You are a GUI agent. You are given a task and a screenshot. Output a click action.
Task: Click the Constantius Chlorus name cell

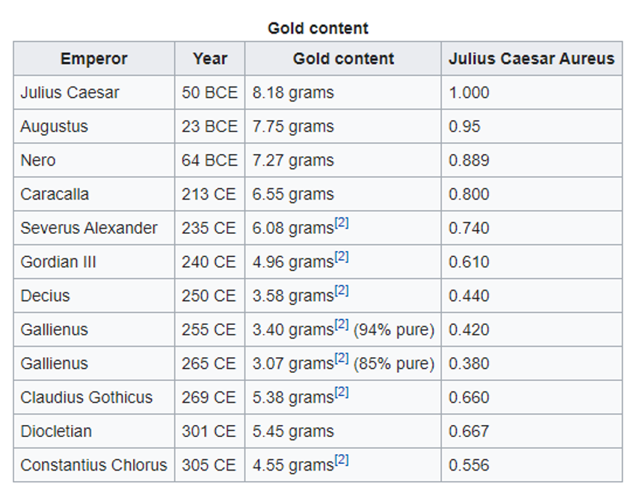(x=93, y=465)
